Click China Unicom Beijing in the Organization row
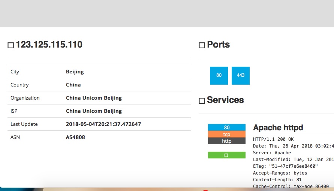The width and height of the screenshot is (334, 191). (94, 98)
